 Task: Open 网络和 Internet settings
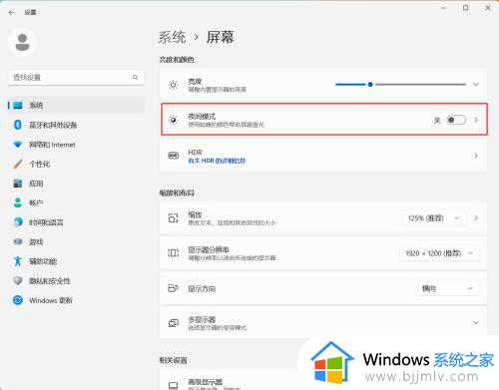click(x=76, y=145)
